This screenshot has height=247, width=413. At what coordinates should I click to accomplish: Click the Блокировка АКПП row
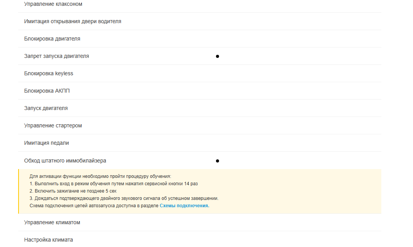pyautogui.click(x=47, y=91)
